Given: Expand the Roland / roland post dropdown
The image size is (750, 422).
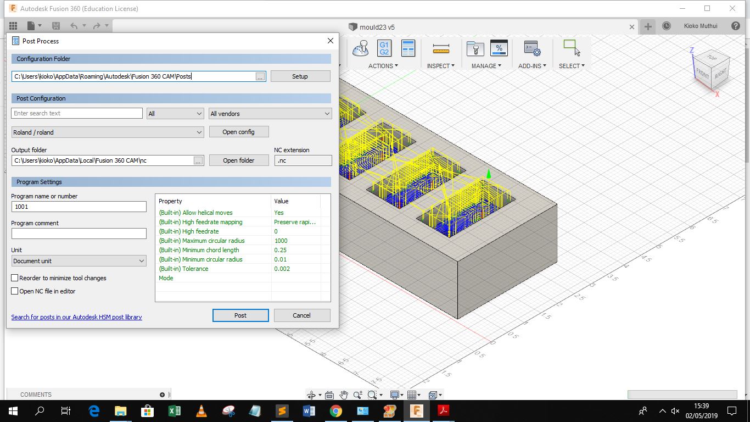Looking at the screenshot, I should 108,132.
